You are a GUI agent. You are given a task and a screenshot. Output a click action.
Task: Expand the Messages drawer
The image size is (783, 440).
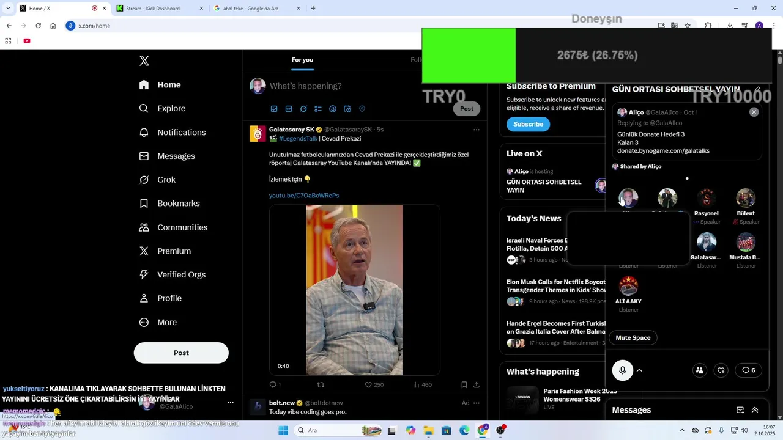click(x=755, y=410)
